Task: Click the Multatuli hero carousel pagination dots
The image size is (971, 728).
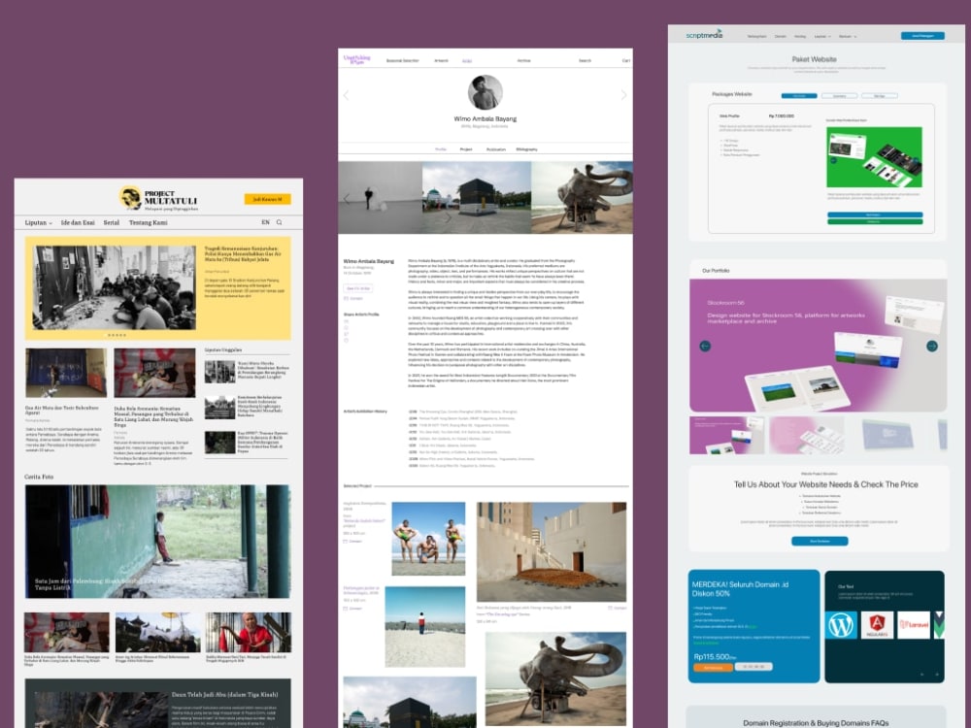Action: click(x=117, y=335)
